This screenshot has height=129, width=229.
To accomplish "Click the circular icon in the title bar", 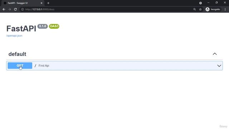I will [x=200, y=3].
